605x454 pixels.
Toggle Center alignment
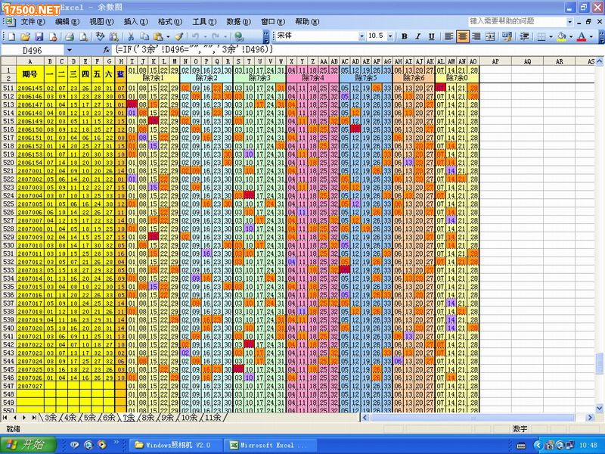point(462,36)
